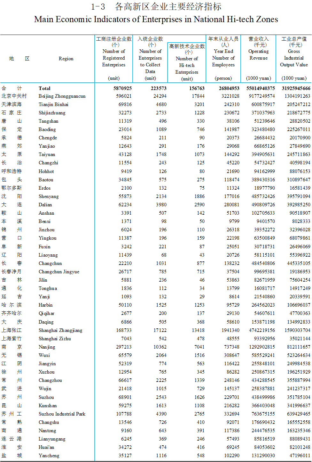This screenshot has height=462, width=312.
Task: Click Nanjing's registered enterprises value 297213
Action: point(124,347)
